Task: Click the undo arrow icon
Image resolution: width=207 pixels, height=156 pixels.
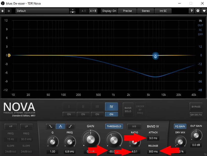Action: pyautogui.click(x=3, y=11)
